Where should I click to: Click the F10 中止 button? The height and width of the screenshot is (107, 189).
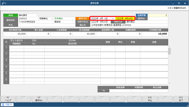point(150,99)
